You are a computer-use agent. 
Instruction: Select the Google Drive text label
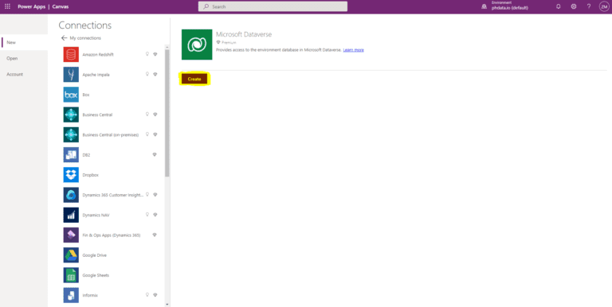(95, 255)
